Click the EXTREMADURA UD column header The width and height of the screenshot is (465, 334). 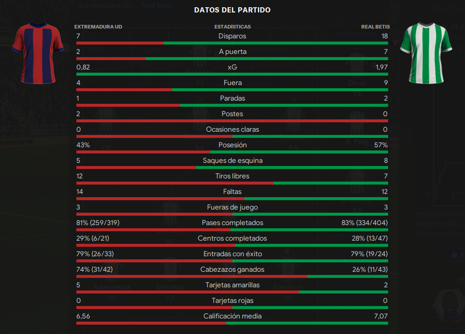pos(98,26)
